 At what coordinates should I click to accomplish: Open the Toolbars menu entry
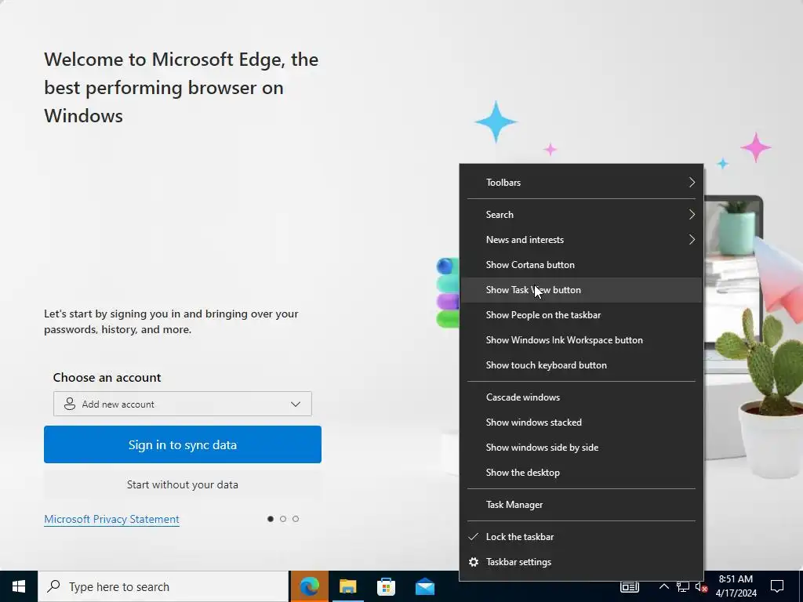[x=581, y=182]
